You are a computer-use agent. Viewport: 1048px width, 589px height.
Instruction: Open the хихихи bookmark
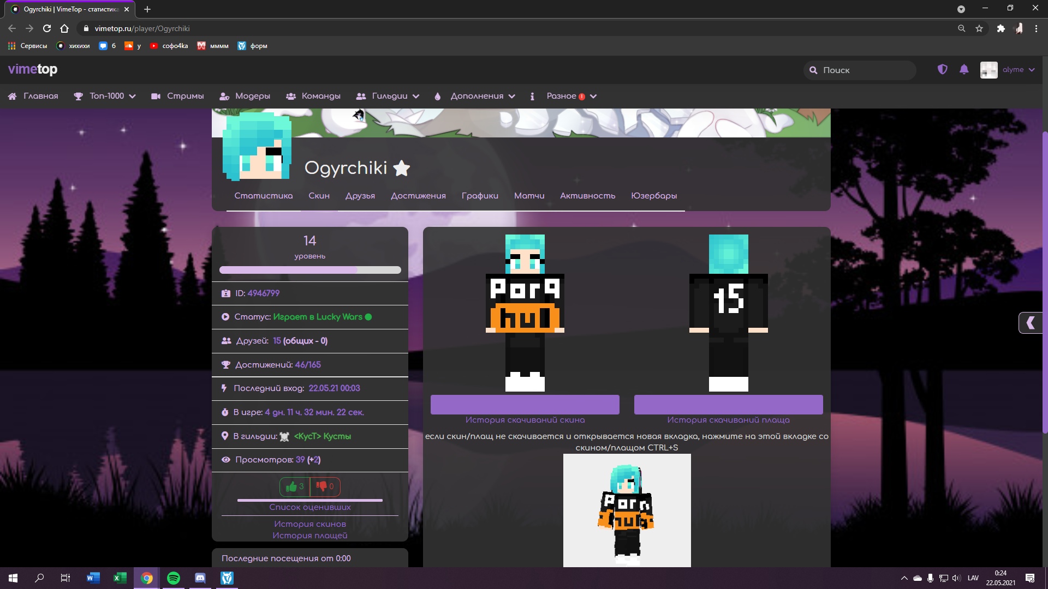coord(73,46)
